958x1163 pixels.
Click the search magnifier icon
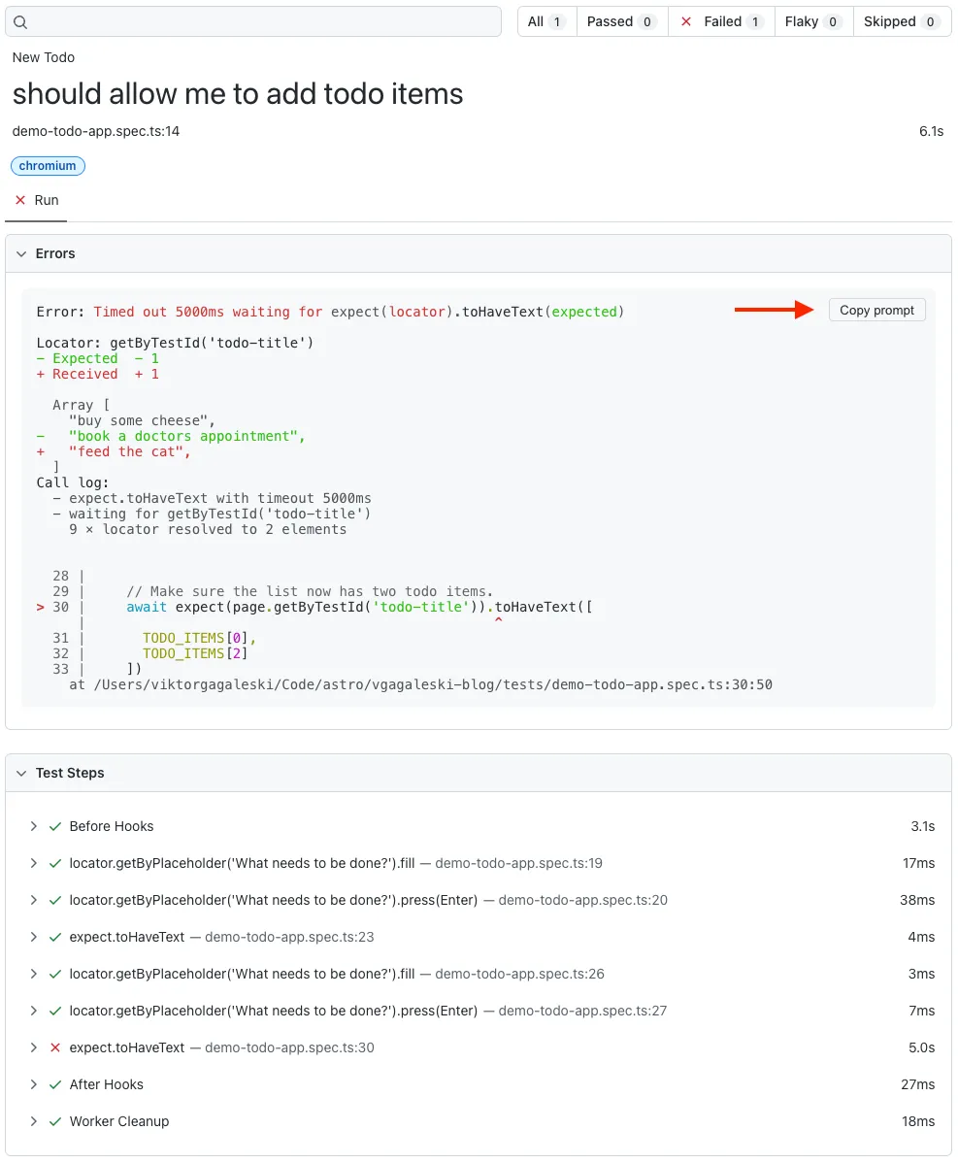coord(21,21)
